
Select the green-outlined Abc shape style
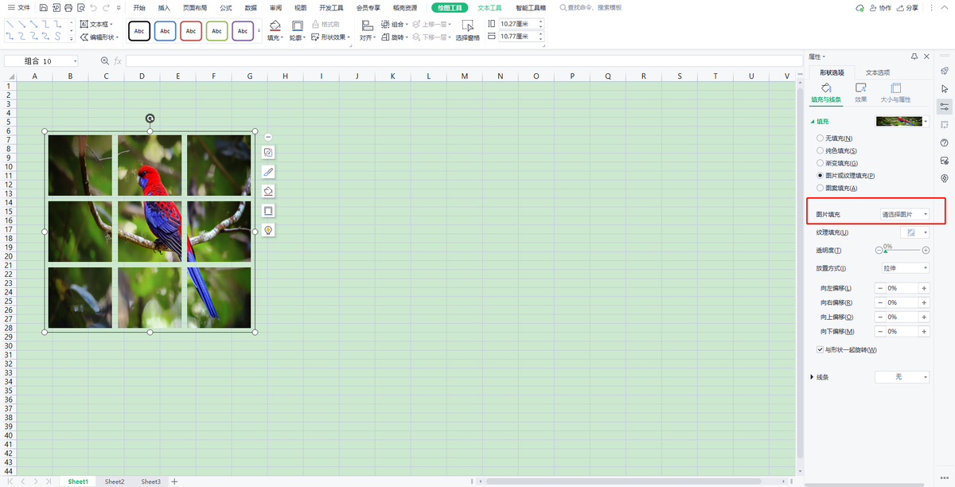pyautogui.click(x=216, y=31)
